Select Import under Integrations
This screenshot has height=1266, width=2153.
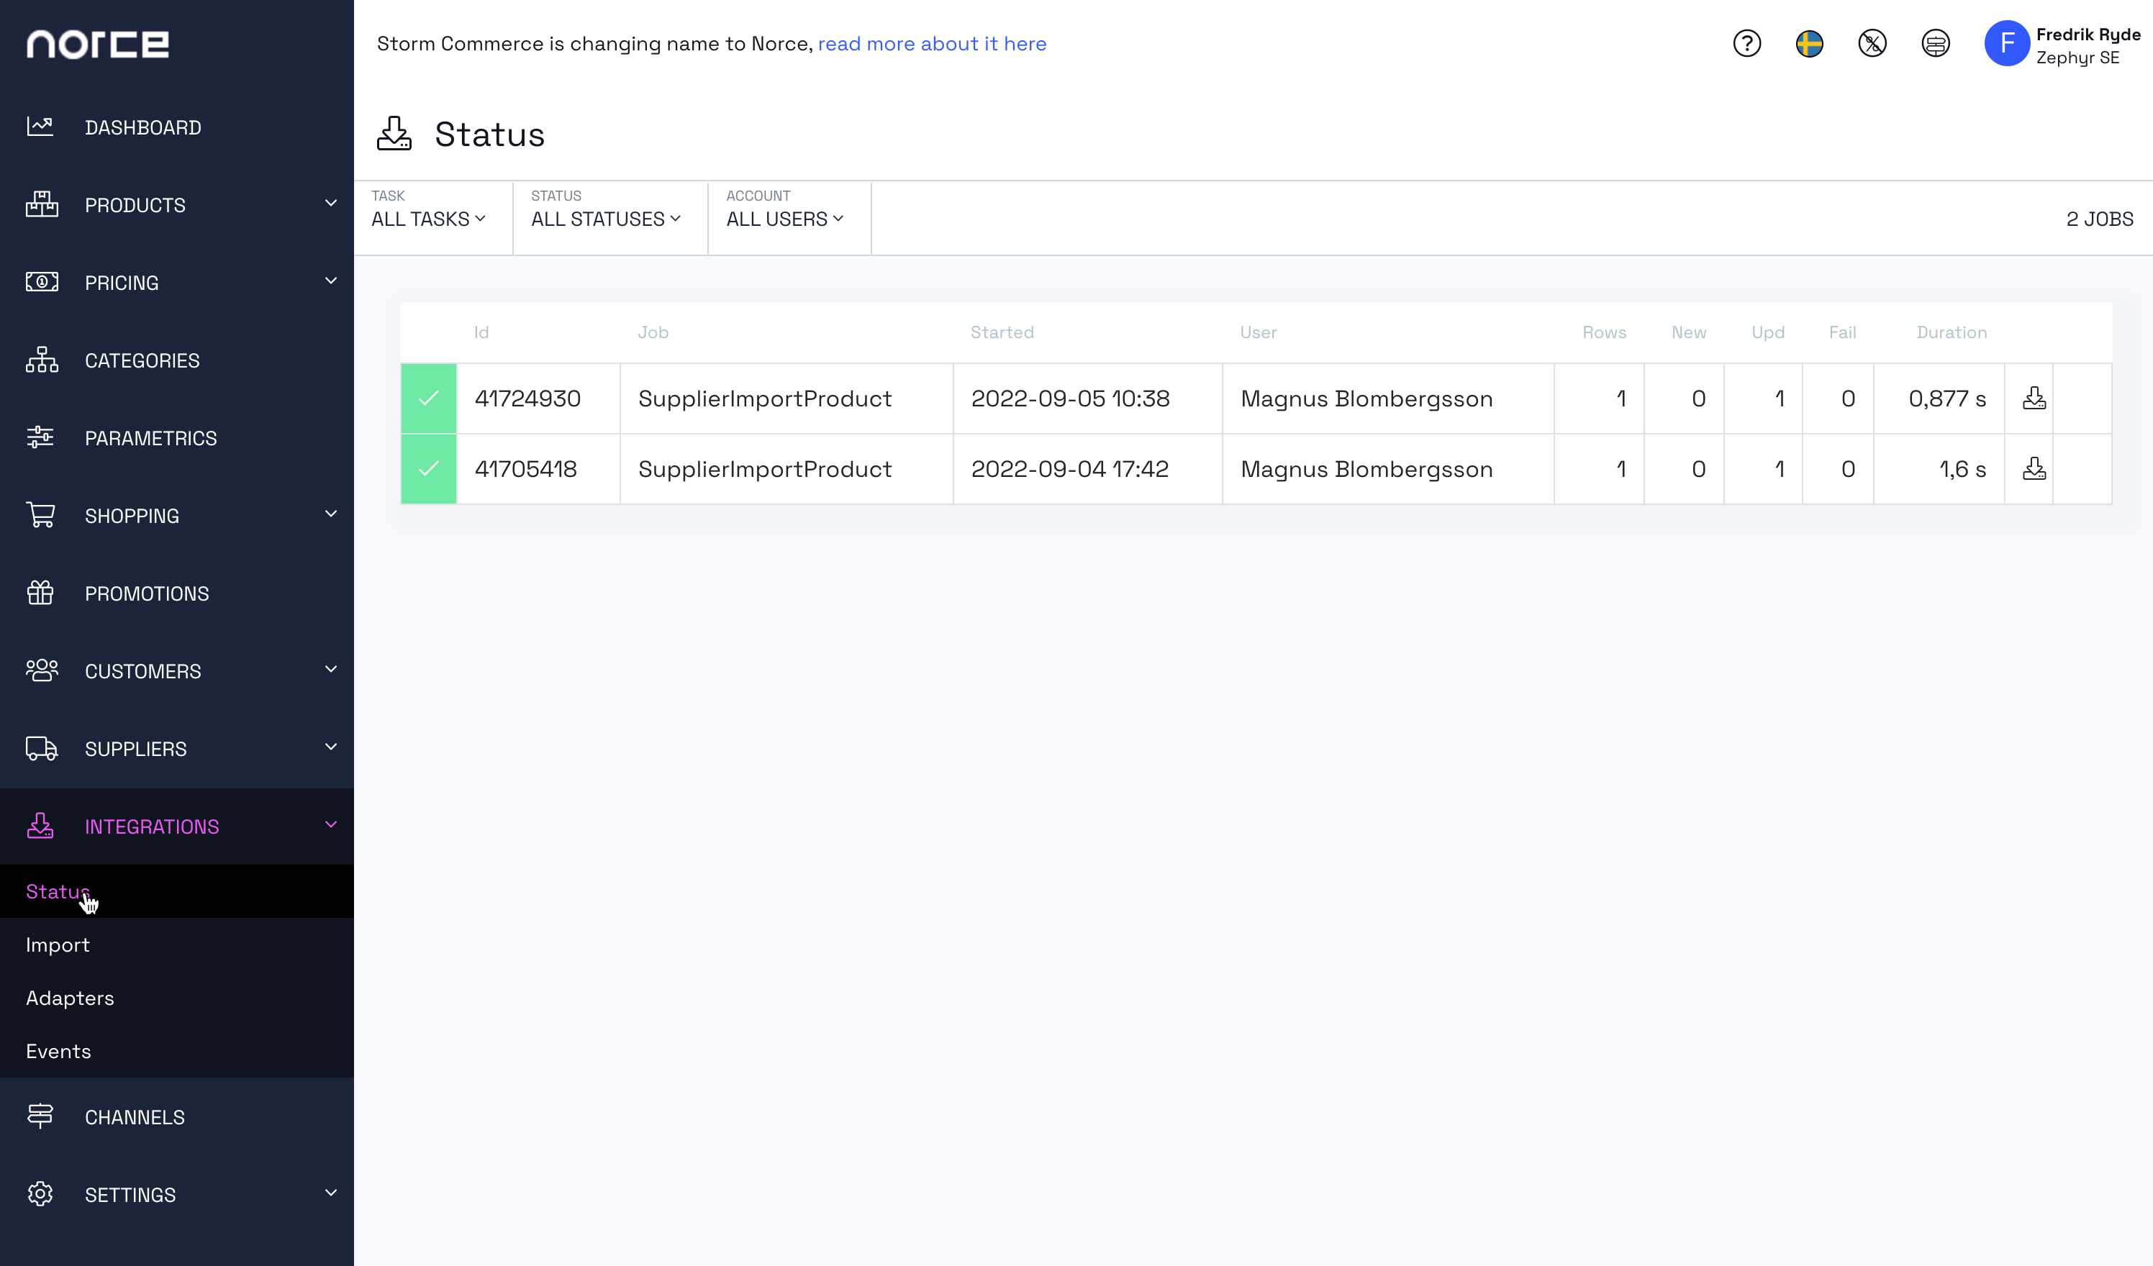[x=177, y=944]
